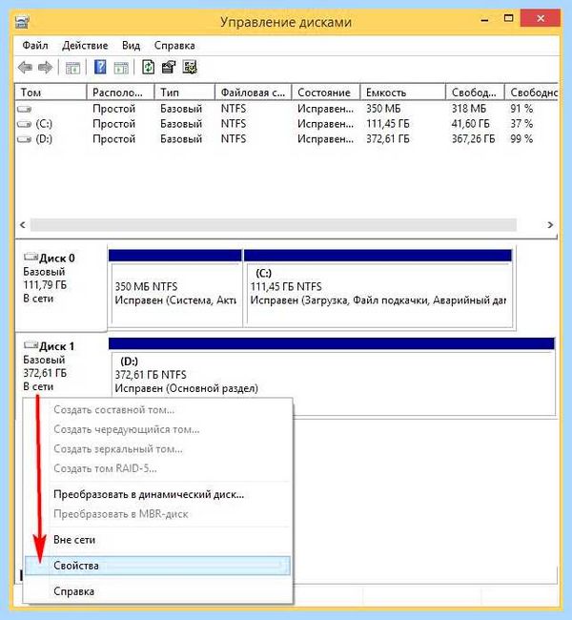Select the (D:) volume row in list

[x=287, y=139]
